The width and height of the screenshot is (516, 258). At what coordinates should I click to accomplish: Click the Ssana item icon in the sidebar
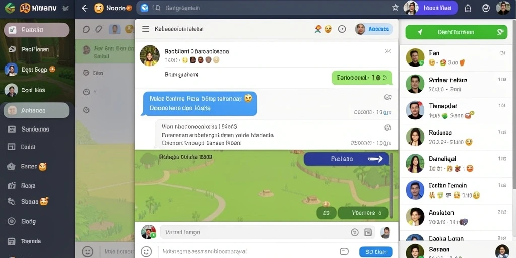(12, 201)
